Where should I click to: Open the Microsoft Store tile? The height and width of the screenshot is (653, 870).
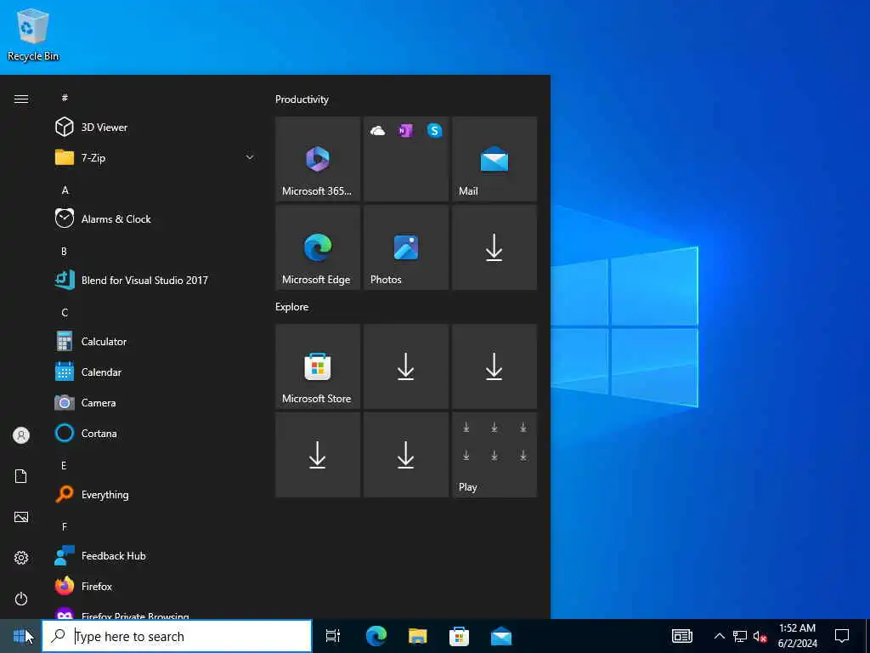point(318,366)
